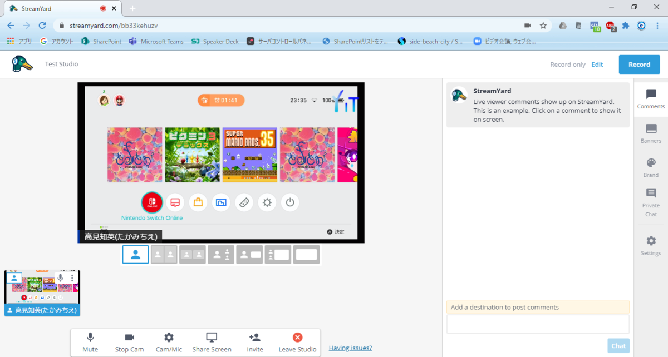
Task: Show the StreamYard example comment on screen
Action: (538, 105)
